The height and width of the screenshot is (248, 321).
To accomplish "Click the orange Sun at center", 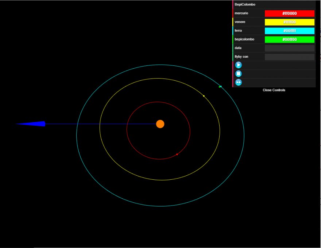I will [x=160, y=124].
